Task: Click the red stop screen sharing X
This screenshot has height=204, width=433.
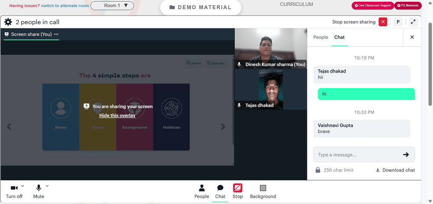Action: pos(383,22)
